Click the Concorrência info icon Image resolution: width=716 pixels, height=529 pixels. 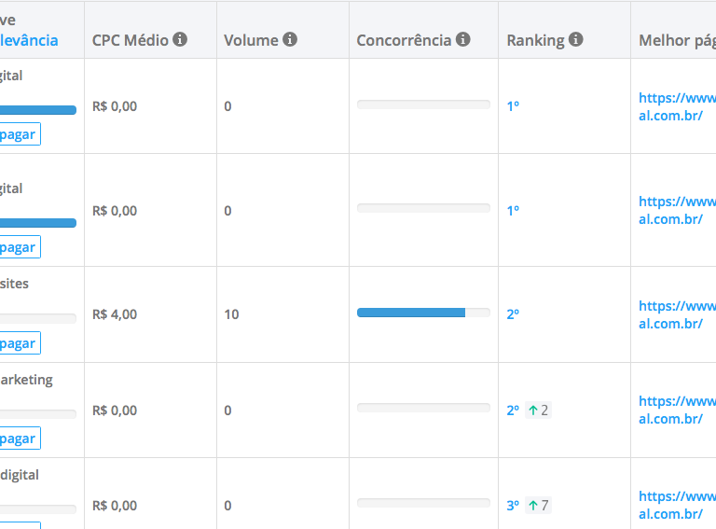[x=463, y=39]
